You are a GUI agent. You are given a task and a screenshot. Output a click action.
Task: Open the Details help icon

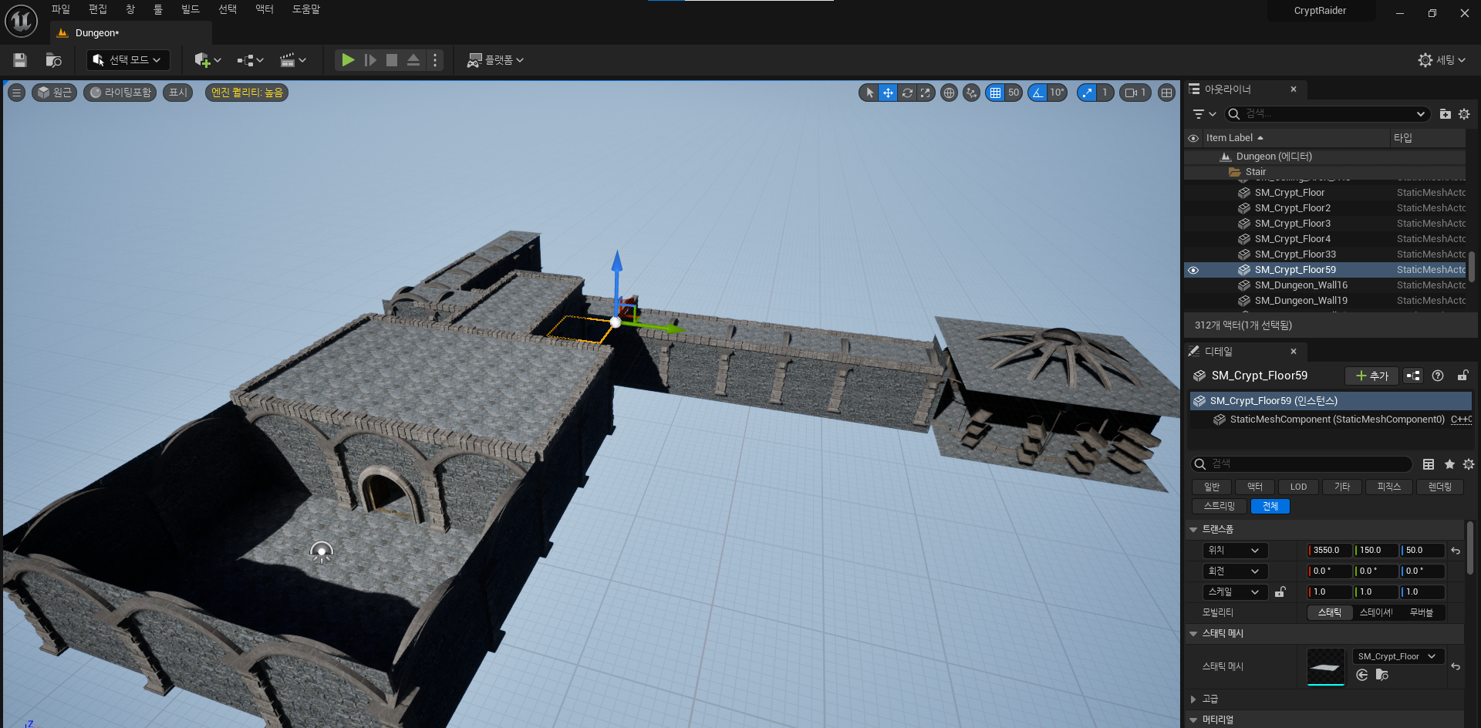tap(1438, 376)
